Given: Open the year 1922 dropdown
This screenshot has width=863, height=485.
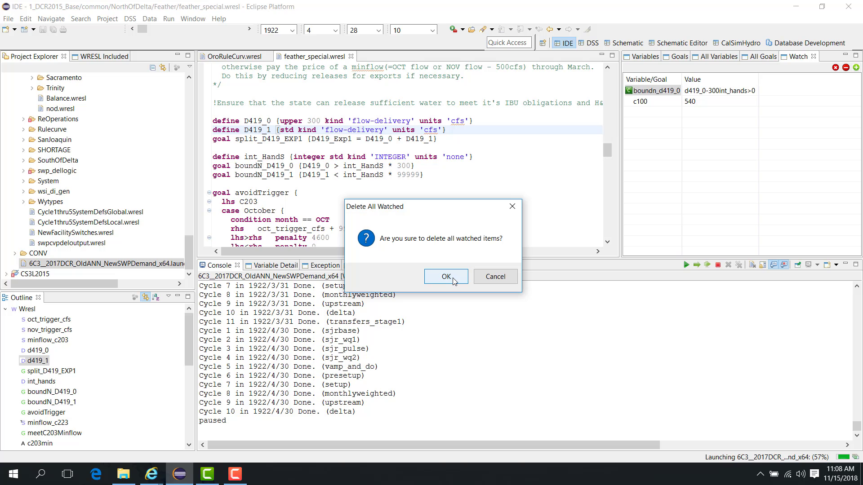Looking at the screenshot, I should (x=292, y=30).
